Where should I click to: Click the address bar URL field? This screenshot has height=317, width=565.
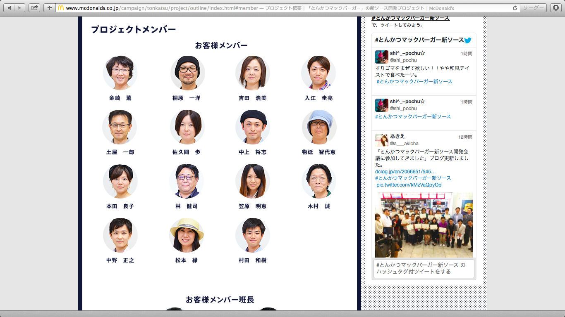(x=287, y=8)
